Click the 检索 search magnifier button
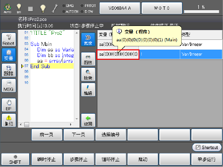Viewport: 223px width, 167px height. click(x=88, y=74)
